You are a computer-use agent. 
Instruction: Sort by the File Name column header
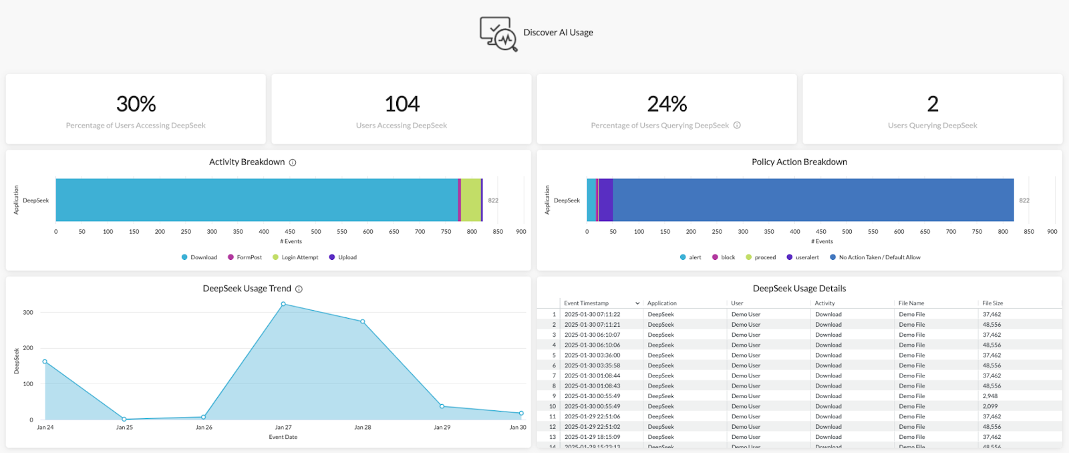coord(911,303)
